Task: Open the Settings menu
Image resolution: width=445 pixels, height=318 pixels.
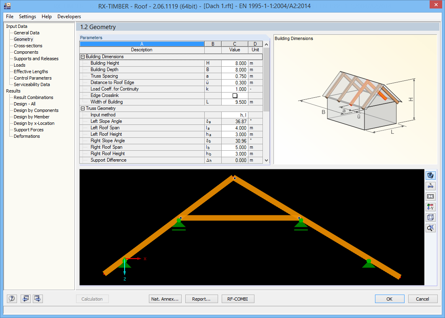Action: click(x=27, y=17)
